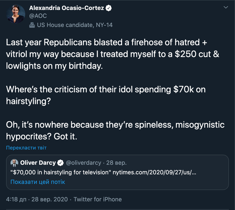Open Oliver Darcy's small avatar
The height and width of the screenshot is (210, 235).
[14, 163]
